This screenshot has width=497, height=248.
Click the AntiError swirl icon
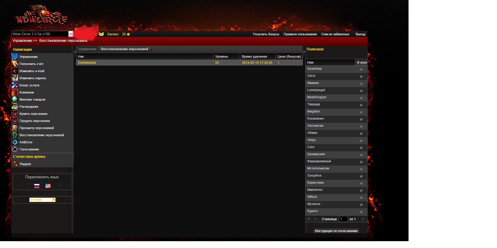coord(15,142)
